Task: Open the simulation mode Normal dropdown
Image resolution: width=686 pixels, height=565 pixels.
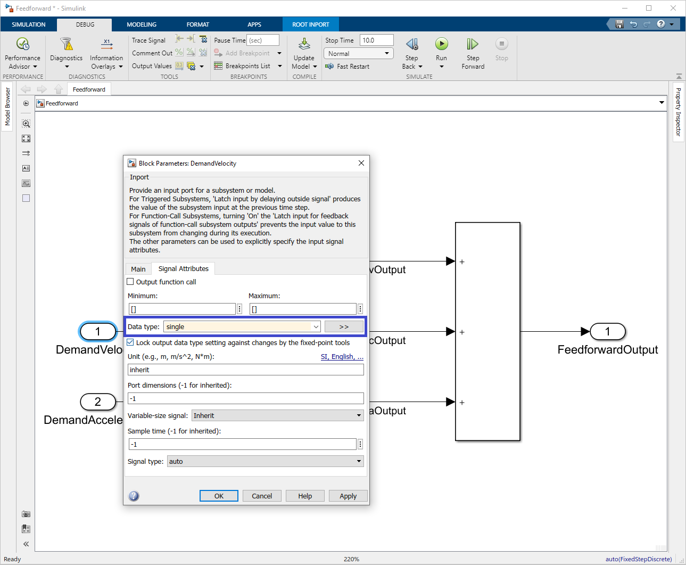Action: coord(359,53)
